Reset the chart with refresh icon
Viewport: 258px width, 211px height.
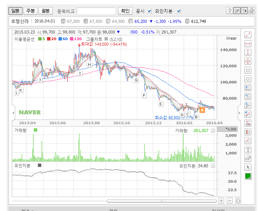(x=238, y=200)
